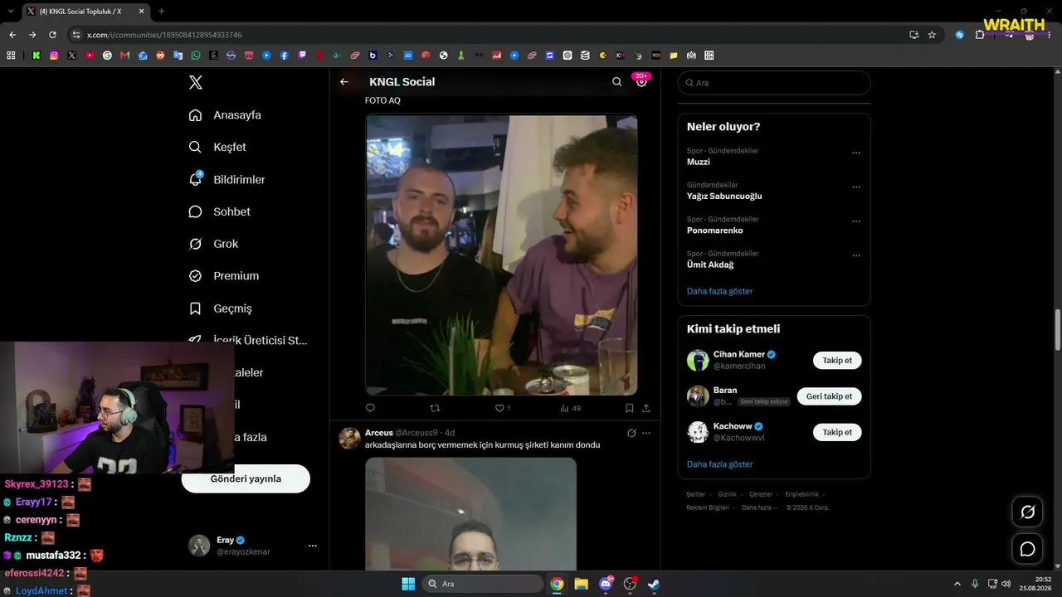Follow Kachoww
The height and width of the screenshot is (597, 1062).
pos(837,432)
